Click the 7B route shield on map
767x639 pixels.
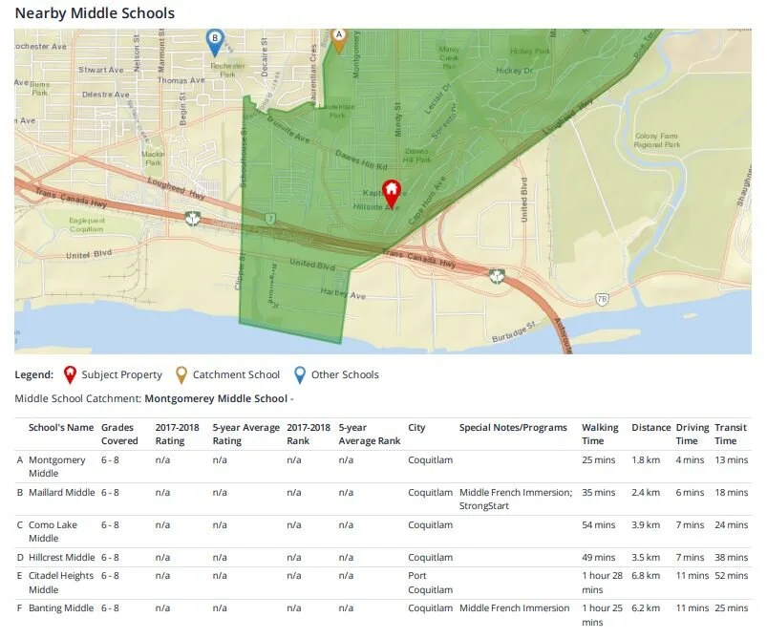tap(602, 299)
